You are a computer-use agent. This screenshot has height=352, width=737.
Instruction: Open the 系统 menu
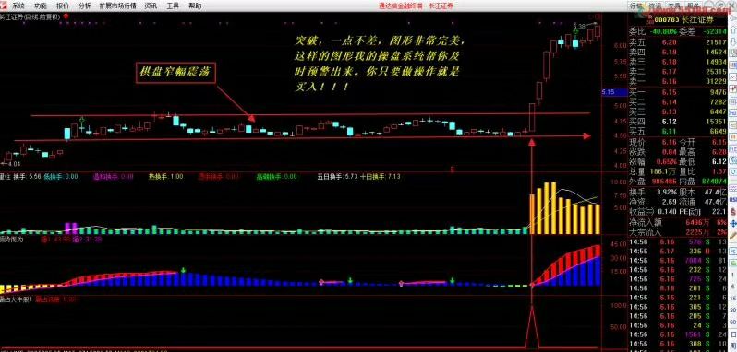pyautogui.click(x=18, y=6)
